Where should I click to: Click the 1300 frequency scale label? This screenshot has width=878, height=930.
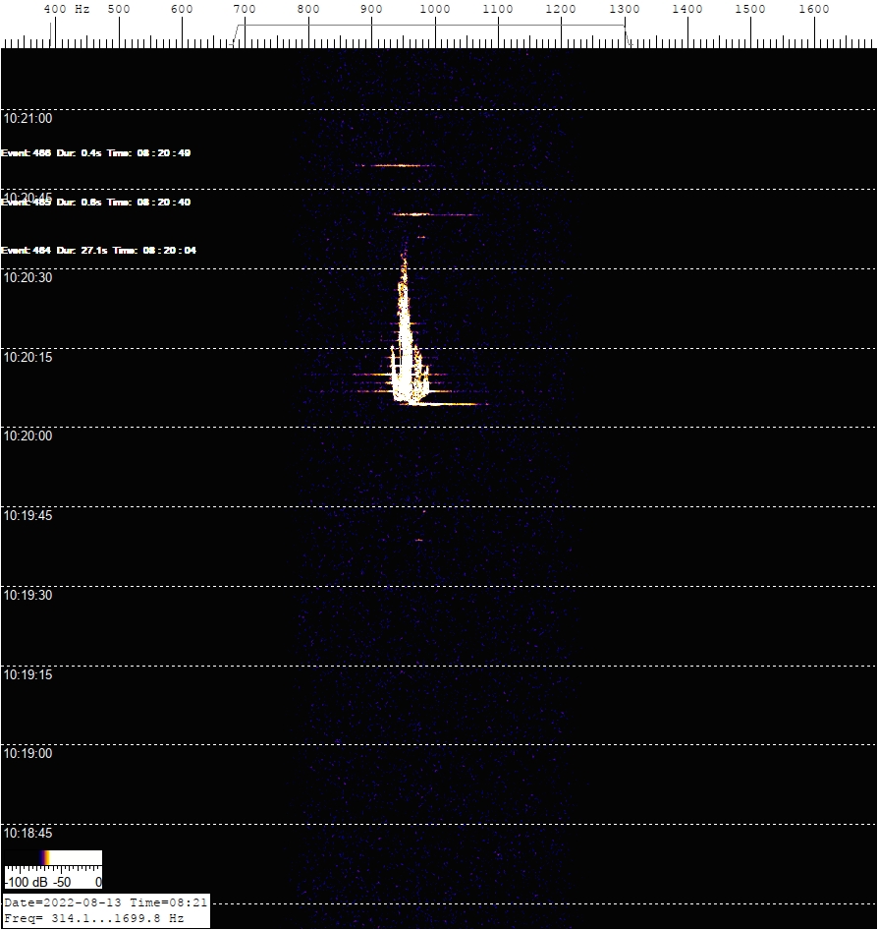pos(625,9)
